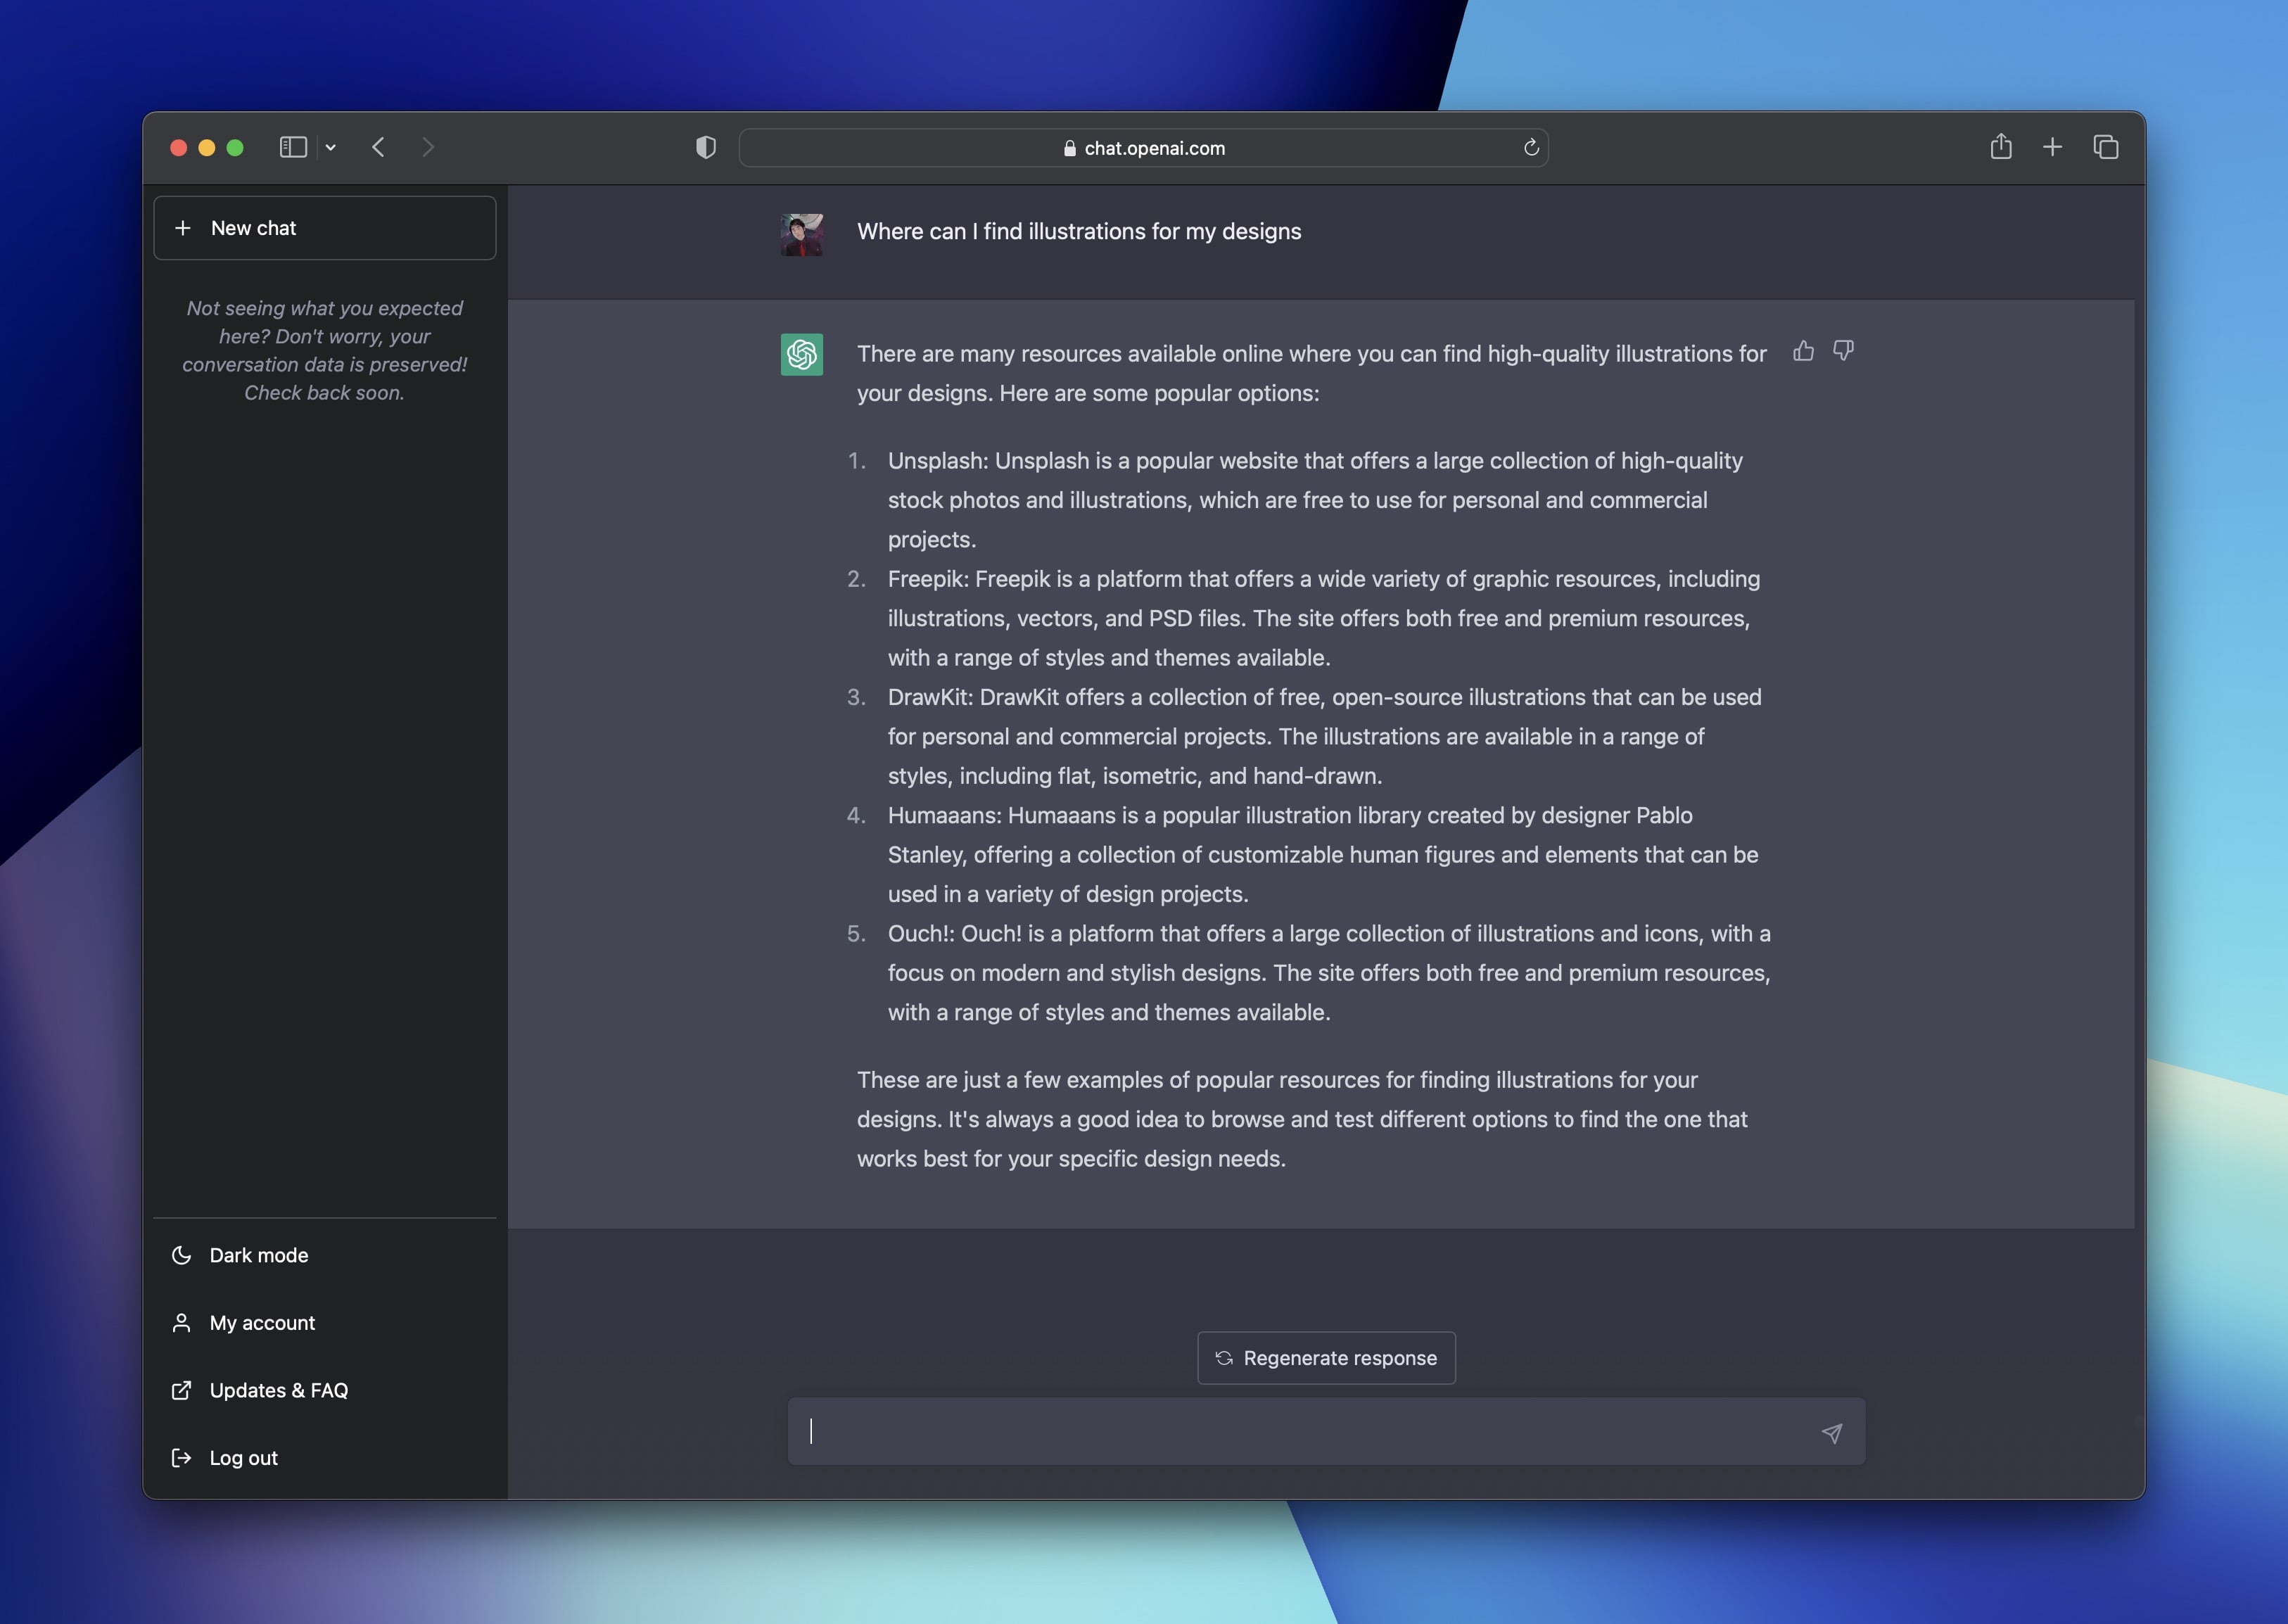The image size is (2288, 1624).
Task: Open Updates & FAQ link
Action: (x=278, y=1390)
